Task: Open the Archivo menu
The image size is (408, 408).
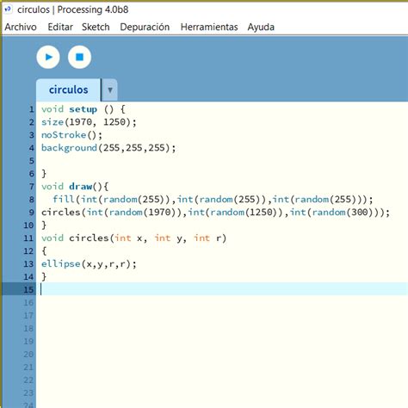Action: (21, 27)
